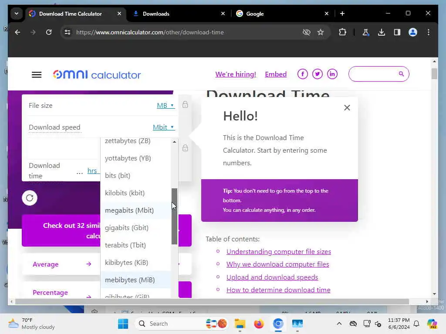Click the circular reset calculator button

(30, 198)
